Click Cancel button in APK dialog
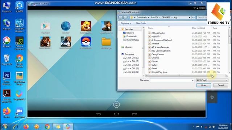The image size is (232, 130). (x=221, y=85)
